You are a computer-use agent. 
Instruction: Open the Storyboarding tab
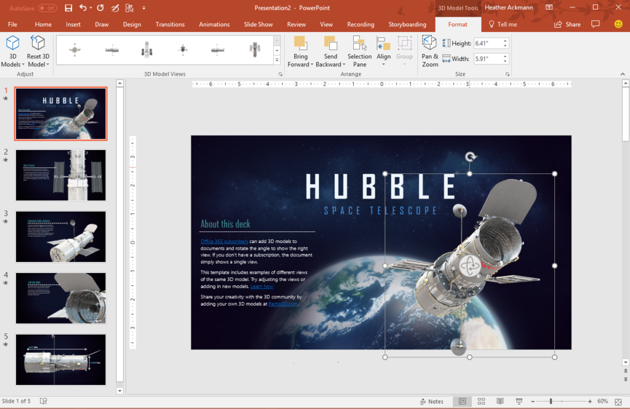click(x=407, y=25)
